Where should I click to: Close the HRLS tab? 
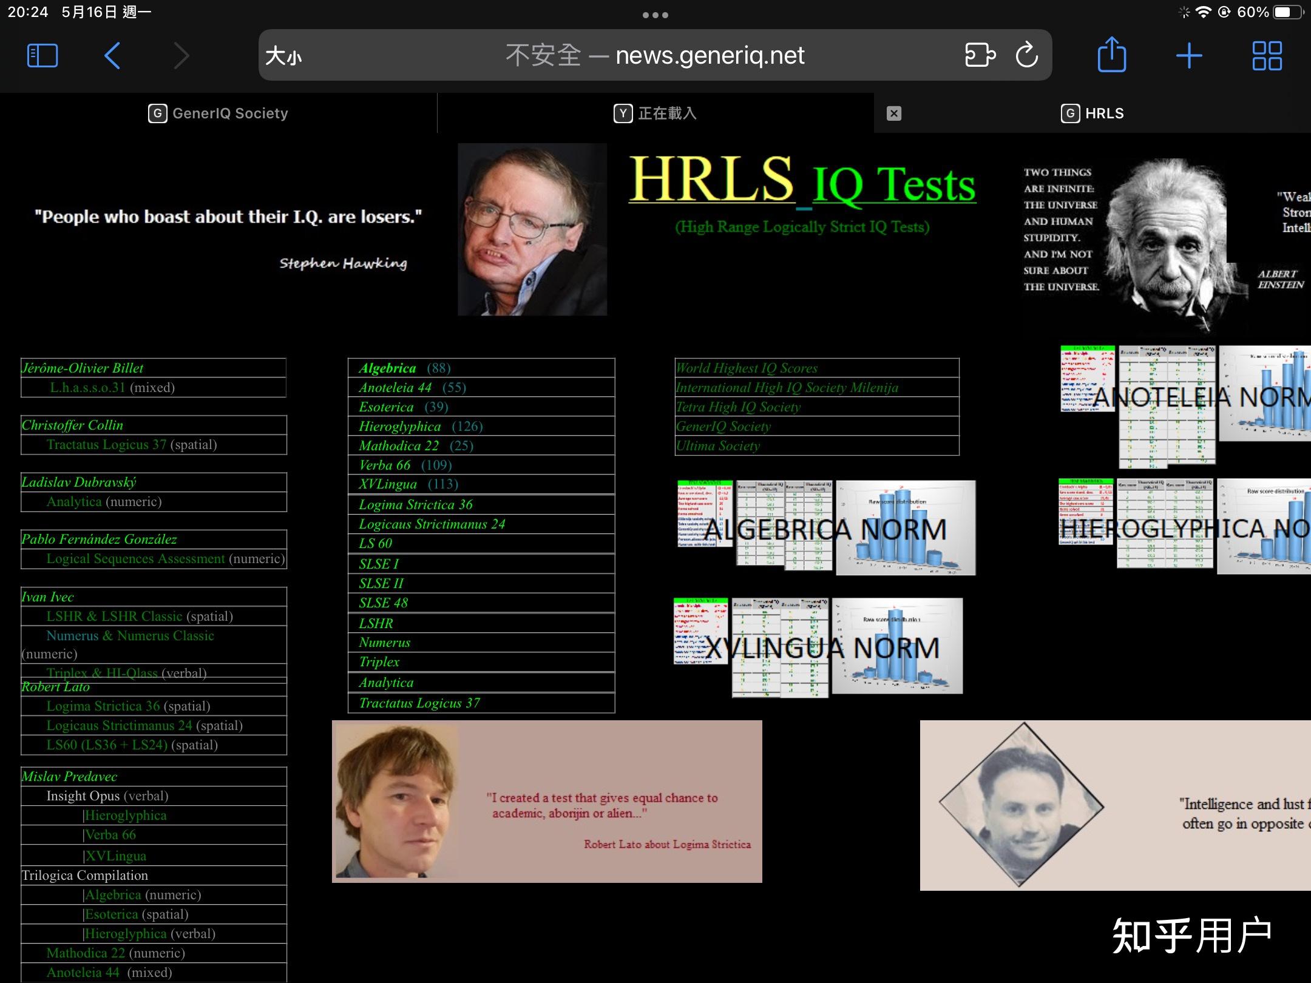(x=893, y=113)
